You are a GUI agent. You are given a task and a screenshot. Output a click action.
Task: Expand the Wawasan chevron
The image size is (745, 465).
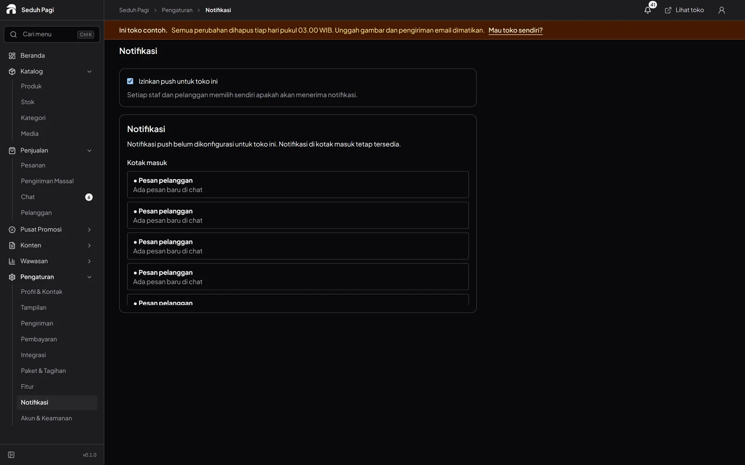[89, 261]
